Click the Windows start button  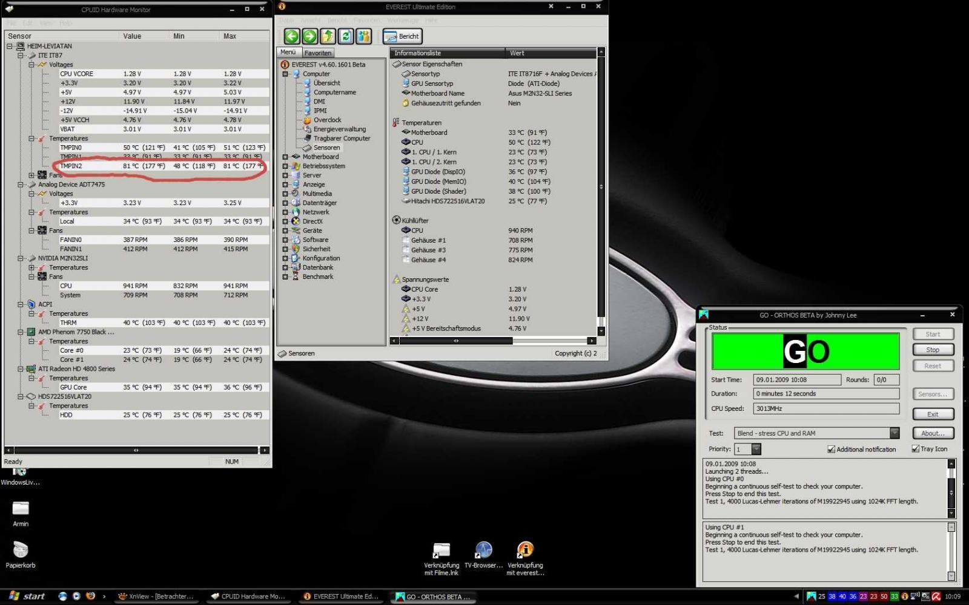28,596
